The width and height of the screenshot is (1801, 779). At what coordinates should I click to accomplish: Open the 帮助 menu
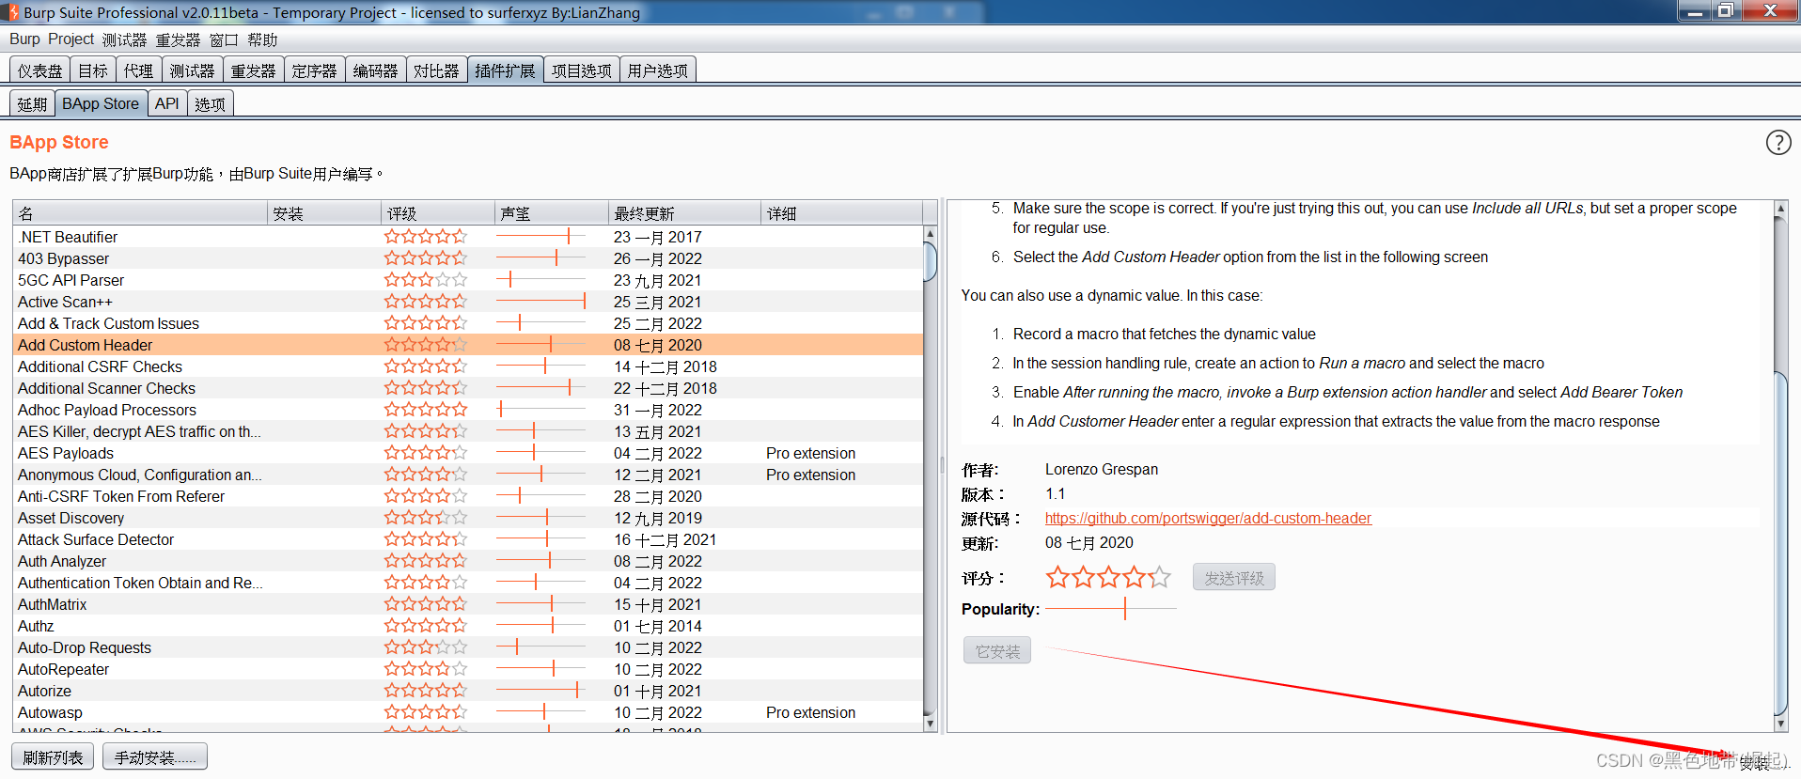(262, 39)
